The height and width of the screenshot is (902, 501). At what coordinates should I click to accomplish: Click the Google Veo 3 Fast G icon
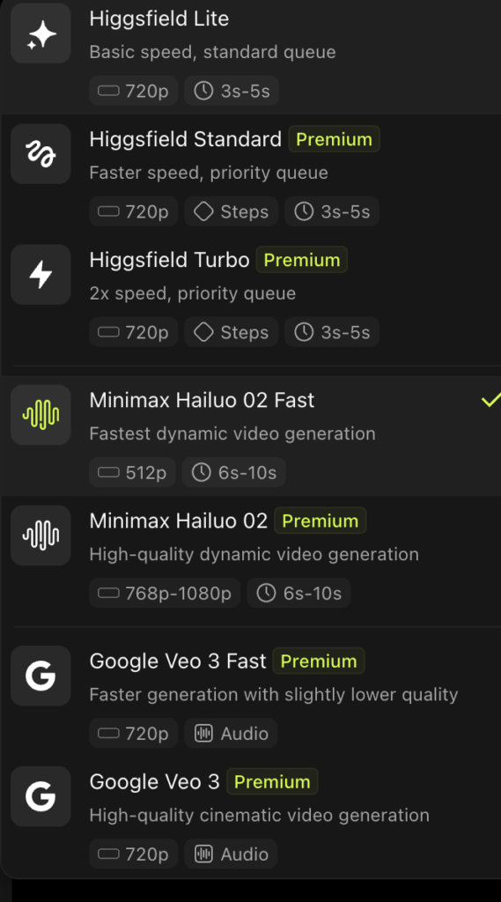point(41,676)
